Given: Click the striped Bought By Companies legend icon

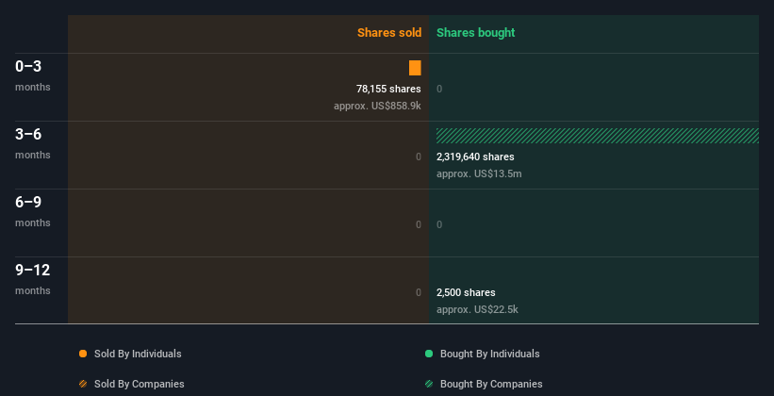Looking at the screenshot, I should coord(429,384).
